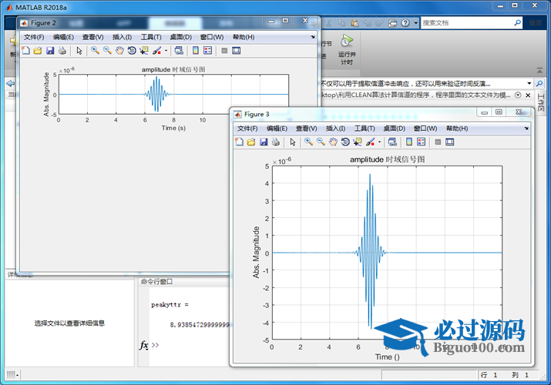Click New Figure icon in Figure 3
Viewport: 551px width, 385px height.
[x=240, y=142]
